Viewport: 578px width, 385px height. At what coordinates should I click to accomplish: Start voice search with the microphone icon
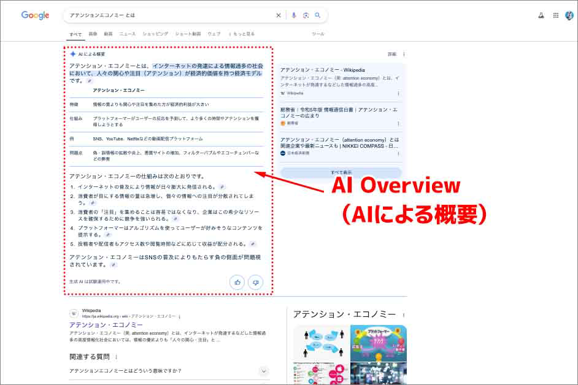294,15
